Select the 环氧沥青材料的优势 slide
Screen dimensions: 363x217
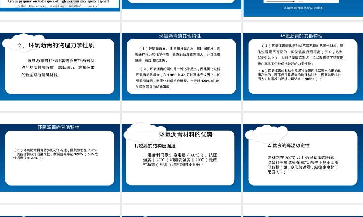(181, 158)
